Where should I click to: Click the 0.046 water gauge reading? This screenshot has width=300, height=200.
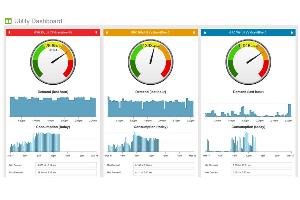[x=248, y=46]
